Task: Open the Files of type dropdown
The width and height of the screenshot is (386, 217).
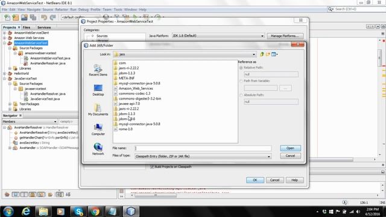Action: pyautogui.click(x=268, y=156)
